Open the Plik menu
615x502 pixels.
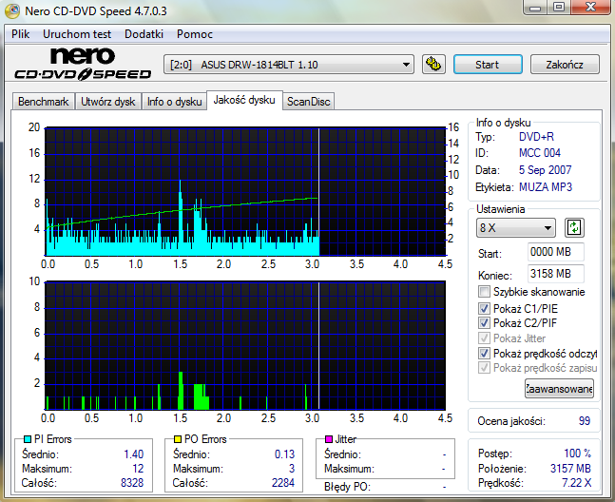coord(20,34)
